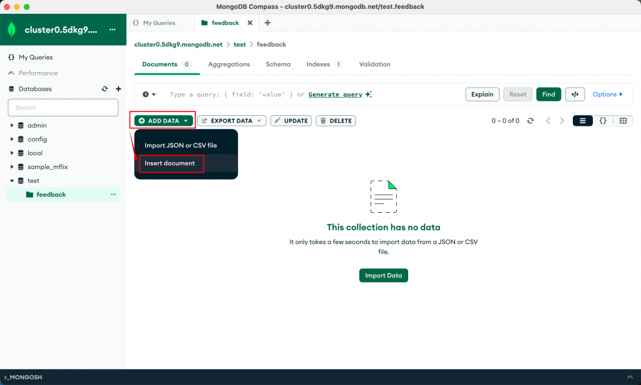Expand the mongosh shell panel chevron
Viewport: 641px width, 385px height.
pos(630,377)
